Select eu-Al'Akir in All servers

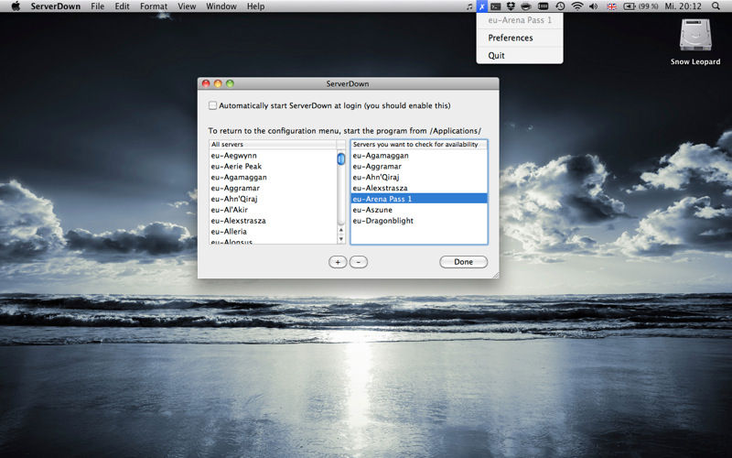pos(273,210)
